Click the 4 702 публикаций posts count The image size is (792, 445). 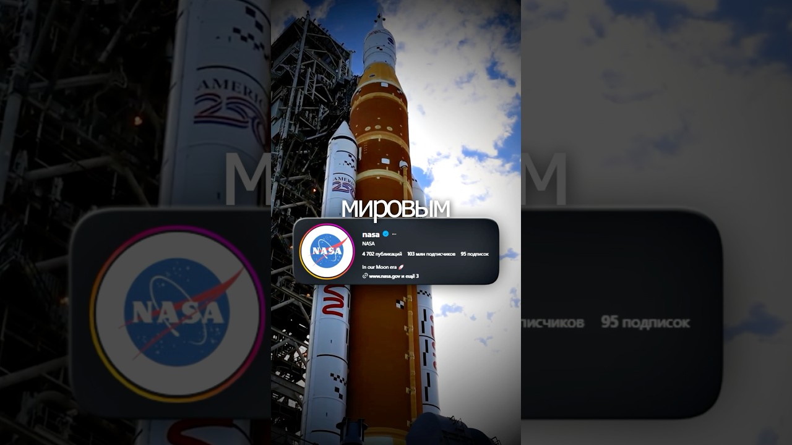coord(382,254)
